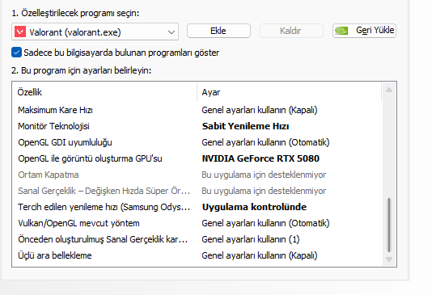Image resolution: width=436 pixels, height=295 pixels.
Task: Click the Ekle button
Action: 218,31
